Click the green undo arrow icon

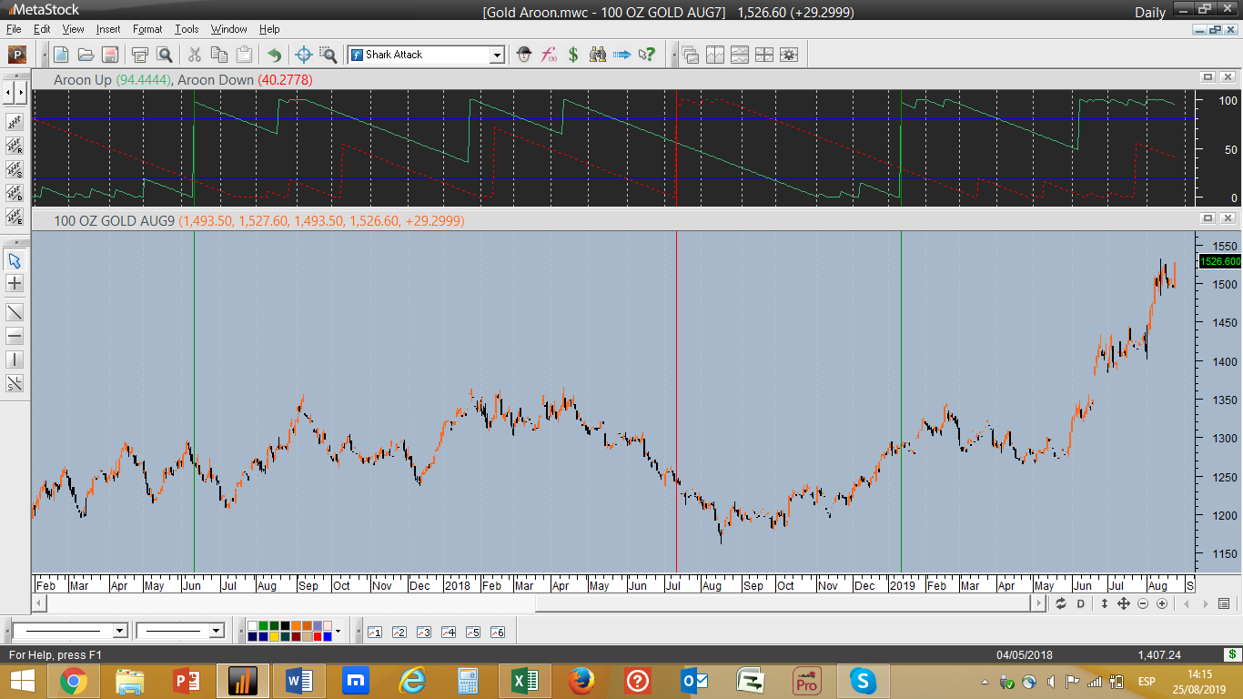tap(274, 55)
